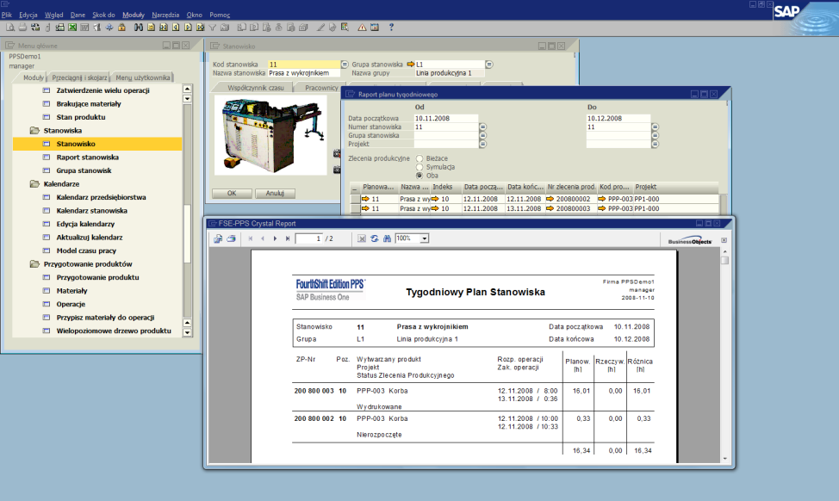Select Bieżące production orders option
This screenshot has width=839, height=501.
click(x=419, y=158)
